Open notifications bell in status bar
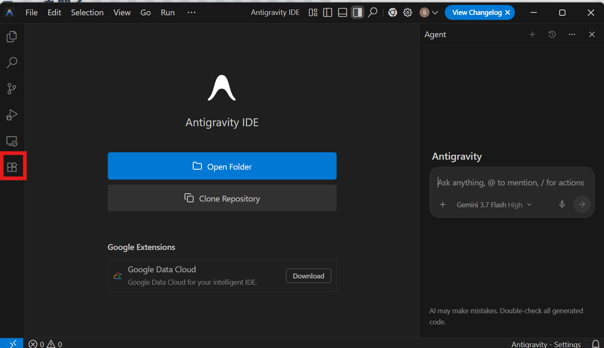Image resolution: width=604 pixels, height=348 pixels. (x=596, y=344)
